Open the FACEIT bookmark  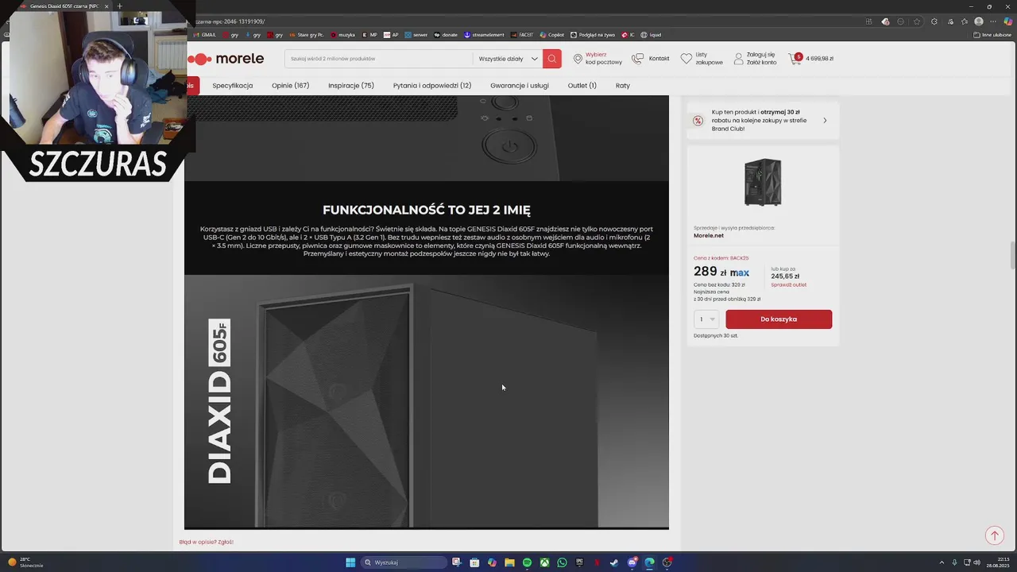point(523,35)
